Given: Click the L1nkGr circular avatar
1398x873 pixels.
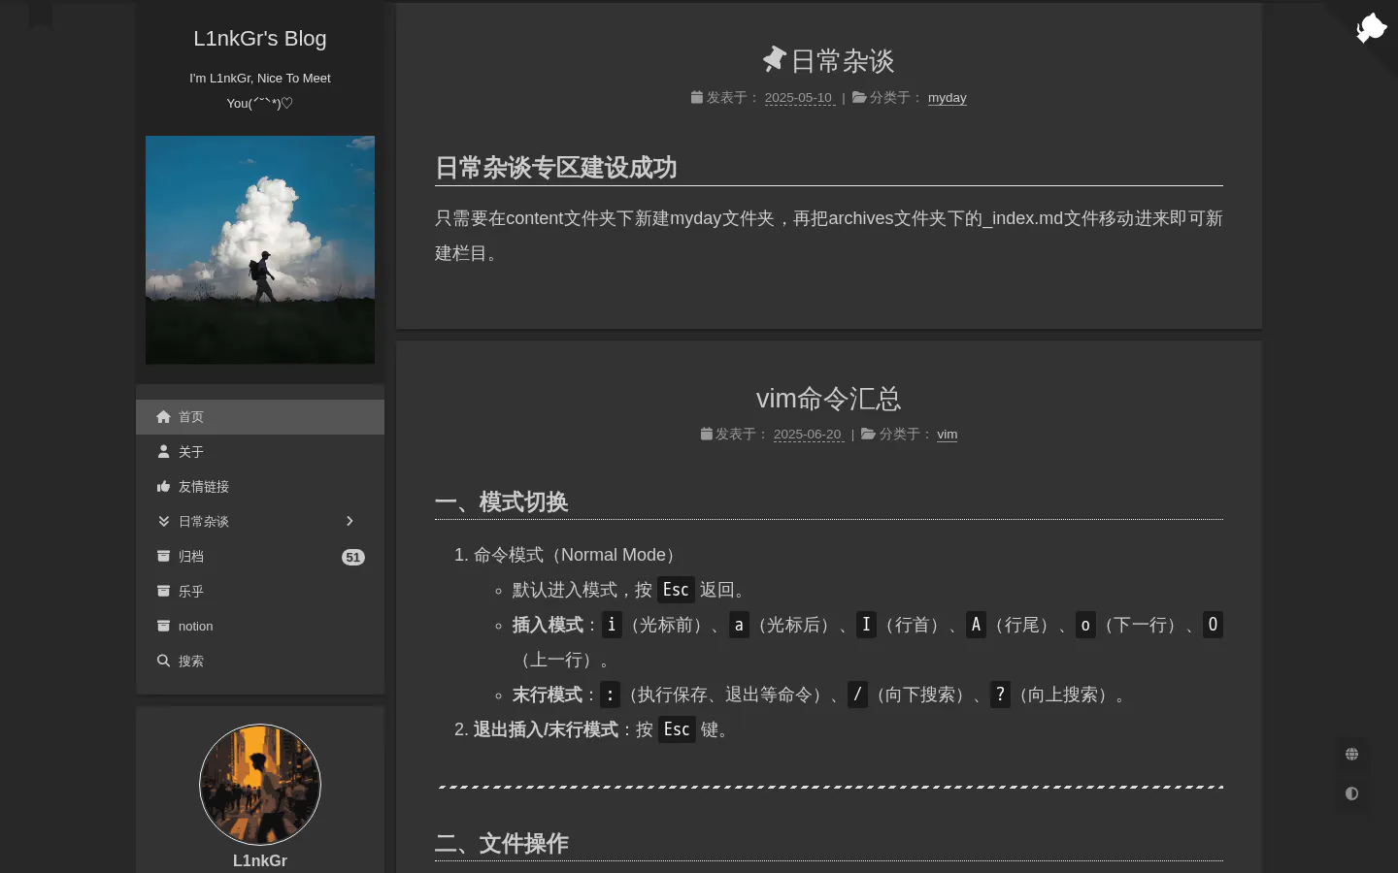Looking at the screenshot, I should tap(260, 785).
